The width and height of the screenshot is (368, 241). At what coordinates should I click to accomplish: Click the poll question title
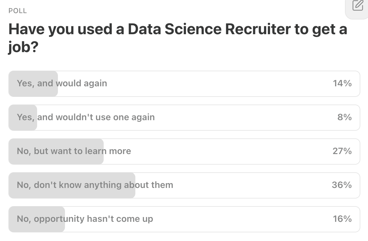tap(178, 37)
